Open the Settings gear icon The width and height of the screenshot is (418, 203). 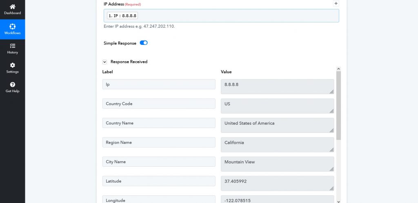pos(12,65)
